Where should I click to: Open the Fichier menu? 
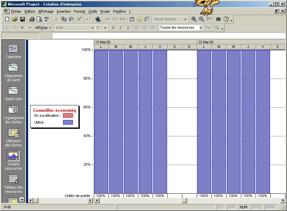point(16,11)
